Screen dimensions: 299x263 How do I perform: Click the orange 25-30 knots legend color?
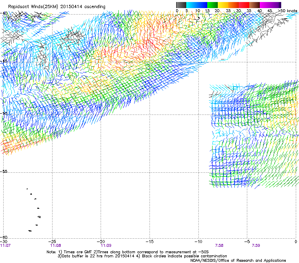(x=234, y=5)
